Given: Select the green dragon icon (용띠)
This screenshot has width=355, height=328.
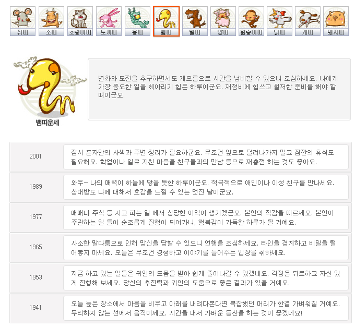Looking at the screenshot, I should (x=137, y=21).
